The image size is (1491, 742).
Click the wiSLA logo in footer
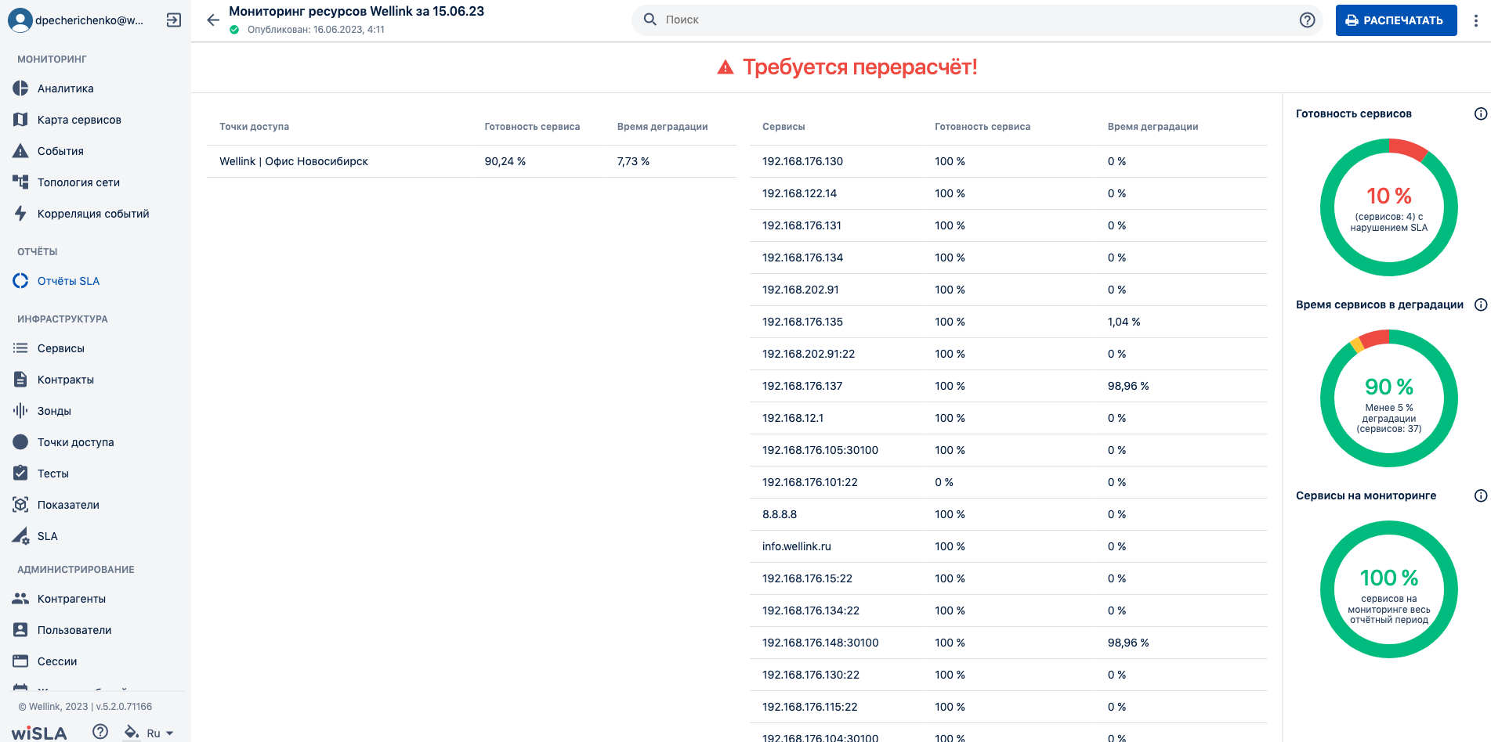point(39,733)
